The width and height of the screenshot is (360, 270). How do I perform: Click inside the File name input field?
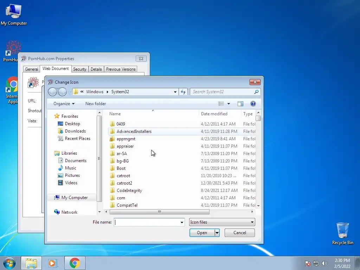tap(147, 222)
